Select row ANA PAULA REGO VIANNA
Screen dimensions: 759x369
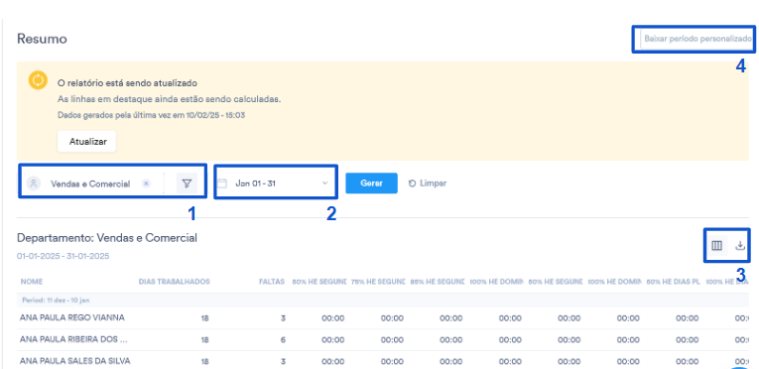[x=383, y=318]
